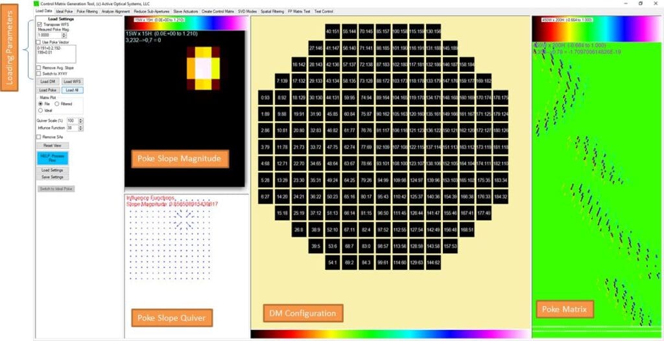The image size is (664, 341).
Task: Switch to the Poke Filtering tab
Action: click(88, 11)
